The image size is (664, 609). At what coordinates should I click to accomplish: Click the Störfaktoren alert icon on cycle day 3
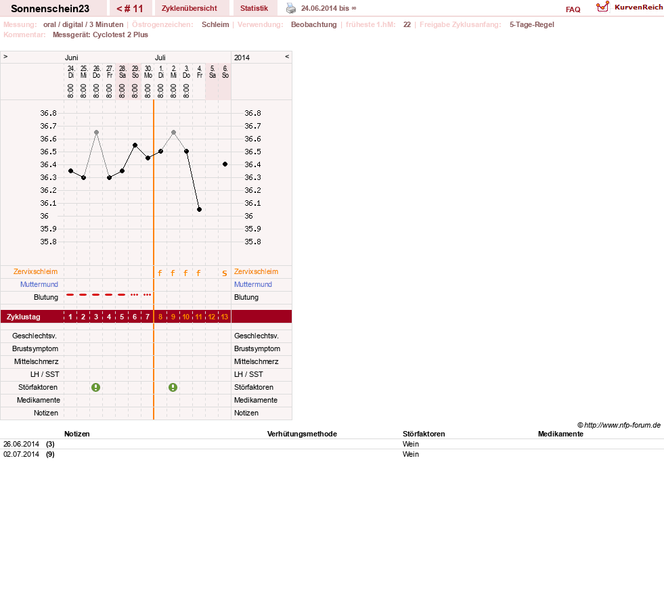pos(95,387)
